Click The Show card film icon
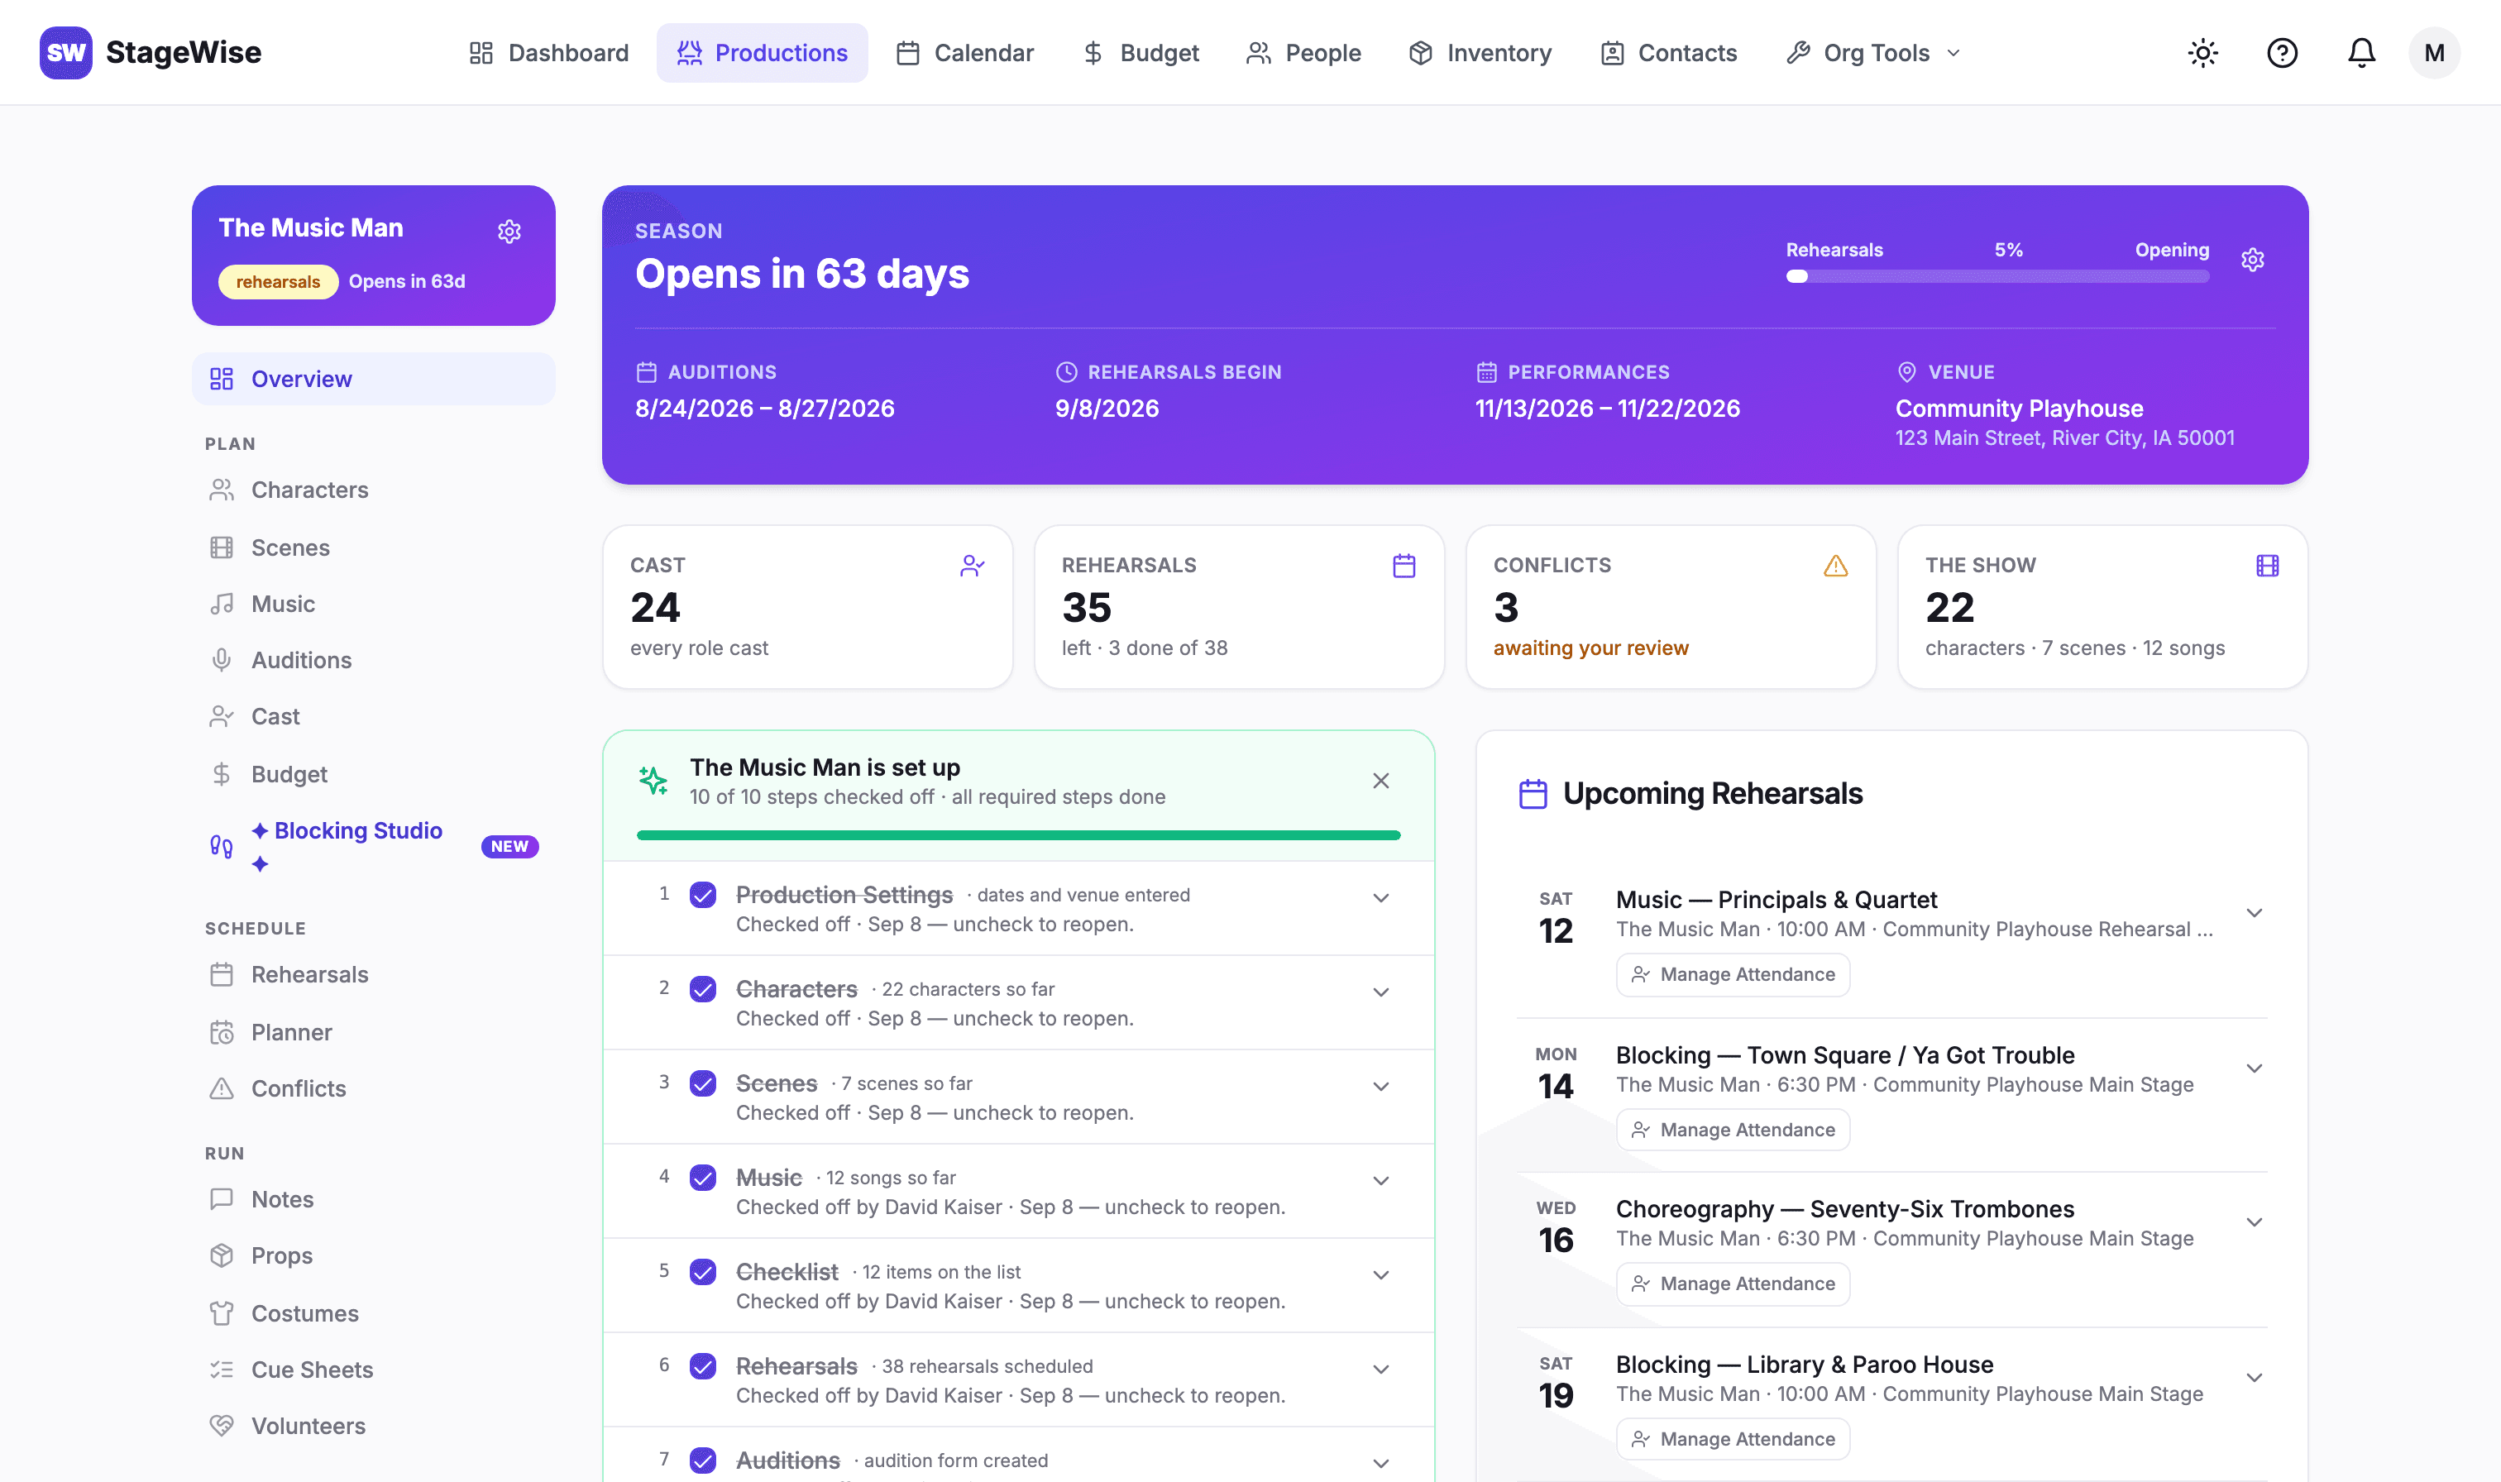Viewport: 2501px width, 1482px height. point(2268,567)
